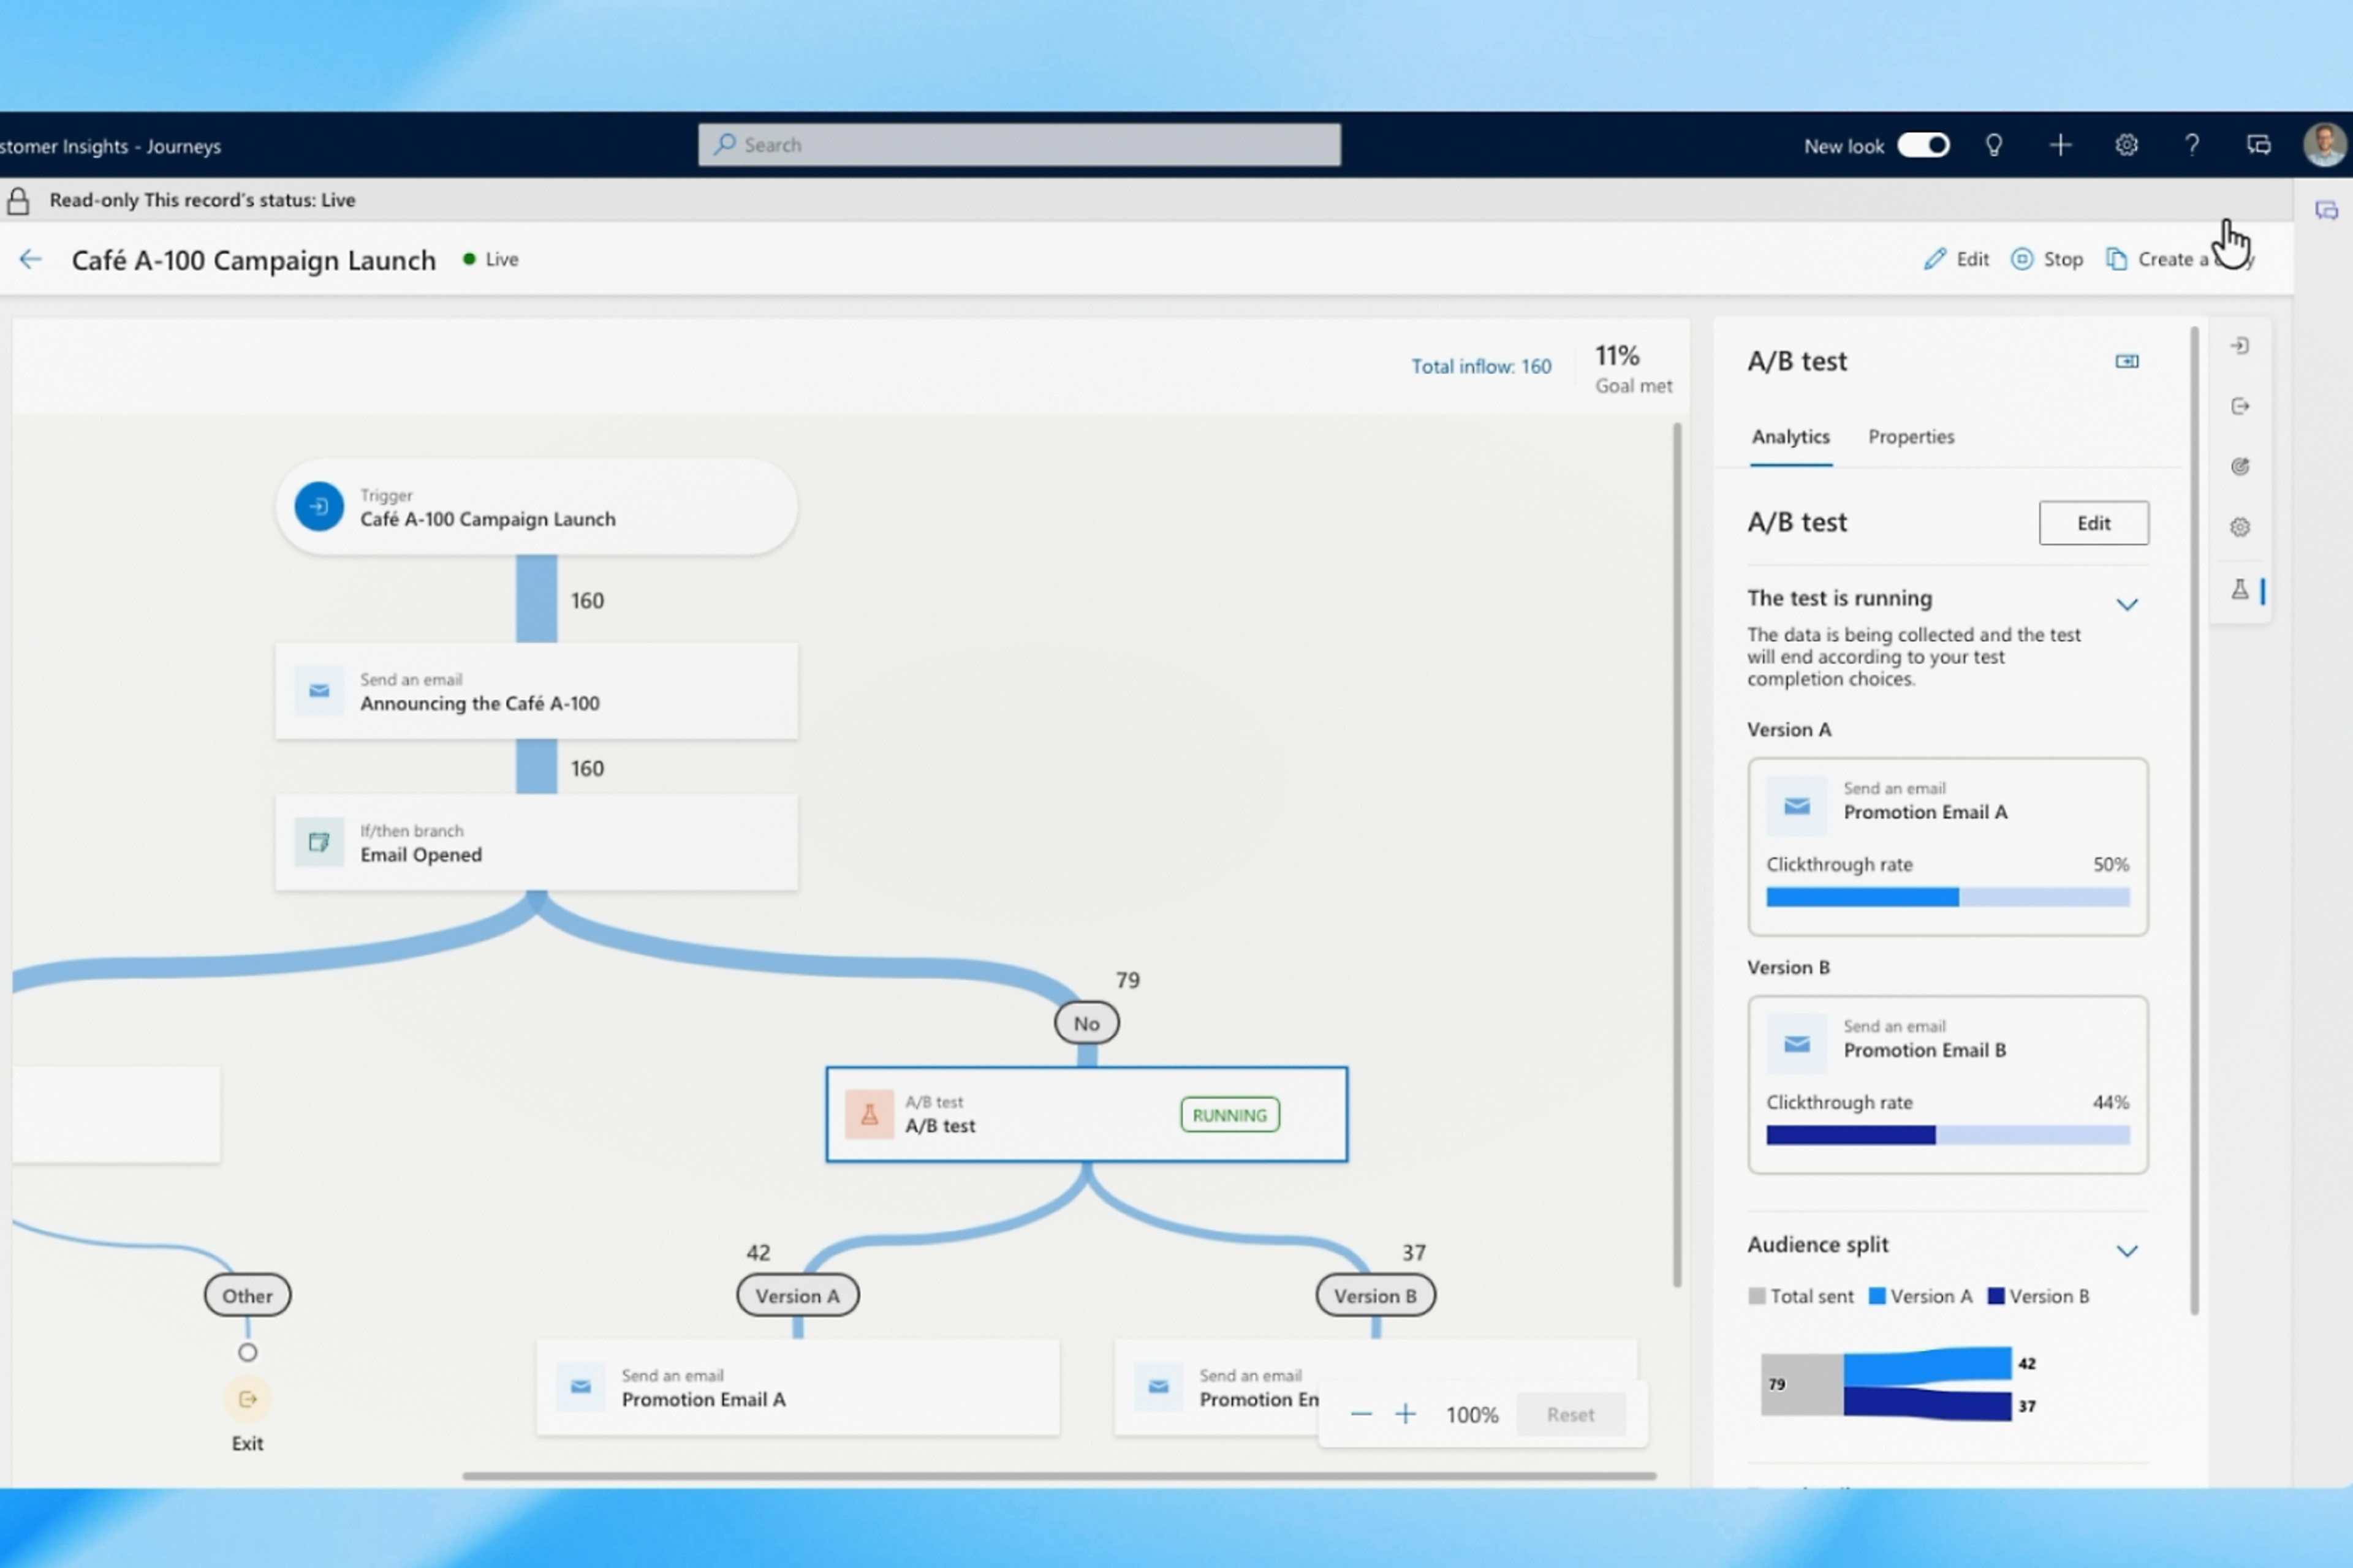Click the canvas horizontal scrollbar
The width and height of the screenshot is (2353, 1568).
(x=1058, y=1475)
